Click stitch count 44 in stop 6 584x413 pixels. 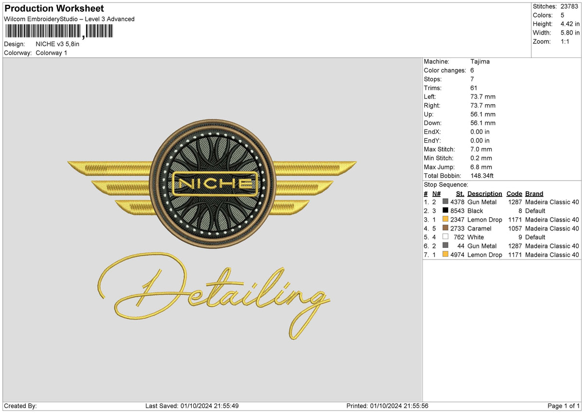pyautogui.click(x=461, y=246)
